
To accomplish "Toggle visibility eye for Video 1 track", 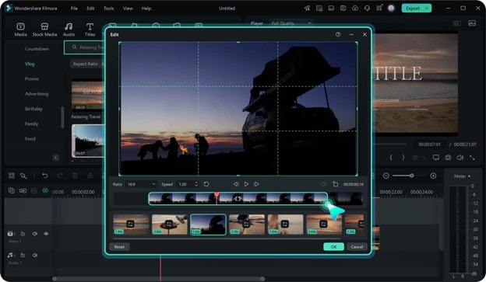I will click(x=46, y=234).
